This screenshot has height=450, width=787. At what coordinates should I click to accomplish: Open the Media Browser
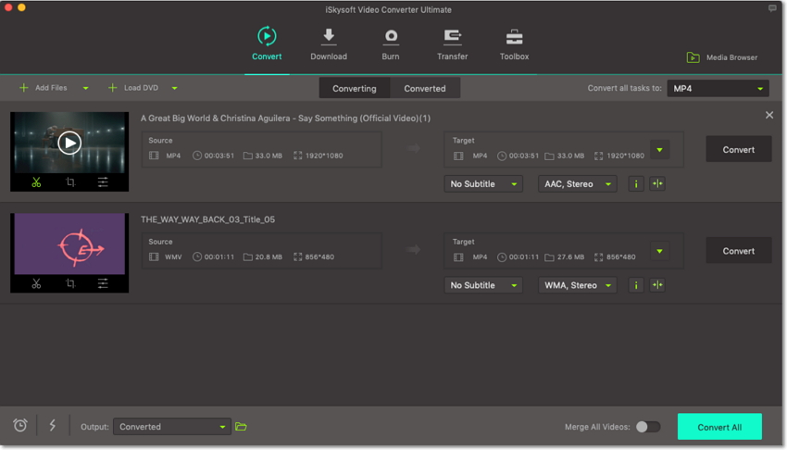[722, 57]
